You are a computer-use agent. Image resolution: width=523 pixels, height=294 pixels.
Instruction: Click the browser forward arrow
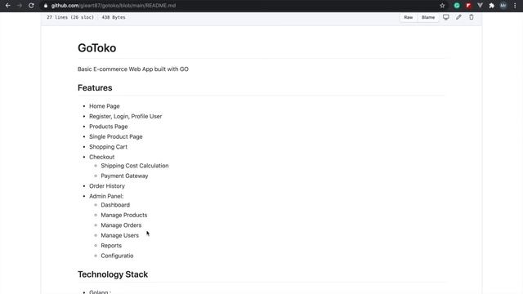coord(20,6)
